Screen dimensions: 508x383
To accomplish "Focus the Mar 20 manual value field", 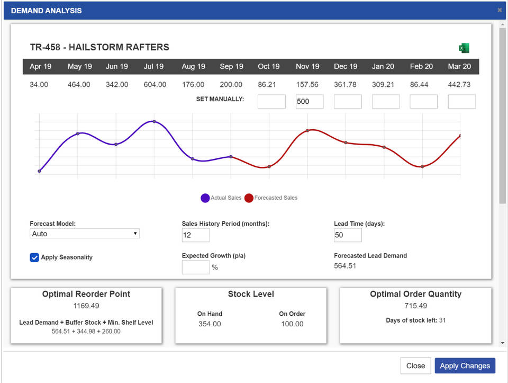I will coord(461,102).
